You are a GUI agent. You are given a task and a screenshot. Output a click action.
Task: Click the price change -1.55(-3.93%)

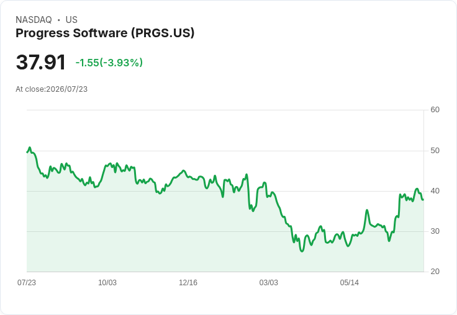109,63
